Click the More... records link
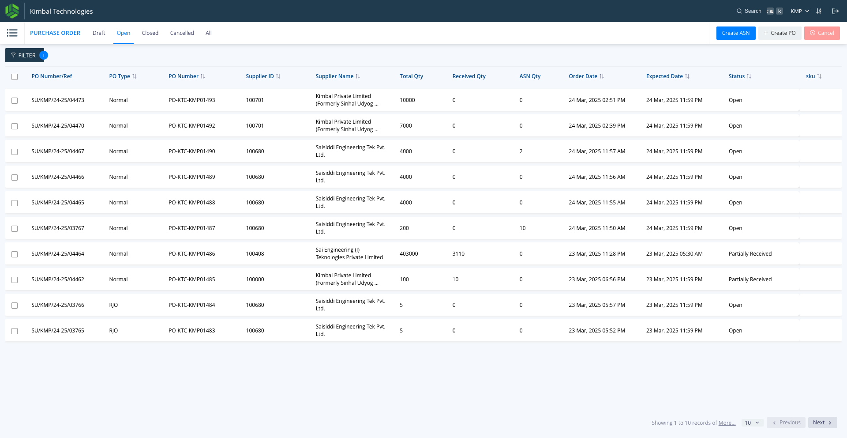The image size is (847, 438). click(727, 423)
